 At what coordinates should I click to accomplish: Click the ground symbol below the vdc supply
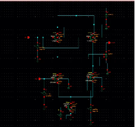pos(106,29)
